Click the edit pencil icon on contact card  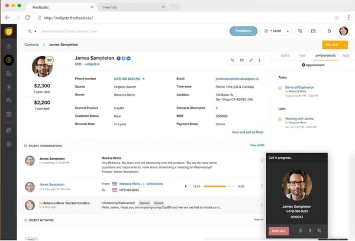click(x=251, y=60)
